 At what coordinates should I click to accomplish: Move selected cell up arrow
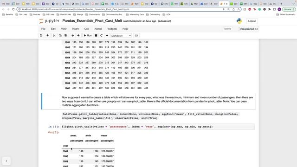click(x=73, y=36)
